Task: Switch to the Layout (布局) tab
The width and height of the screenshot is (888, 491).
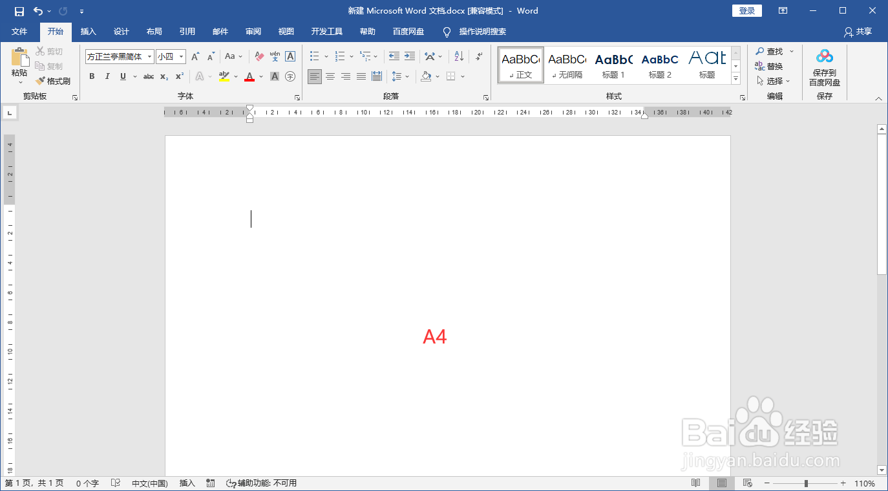Action: click(x=154, y=32)
